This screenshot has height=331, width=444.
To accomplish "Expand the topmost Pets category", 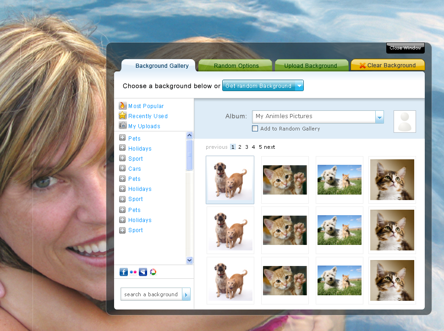I will coord(122,138).
